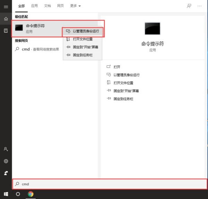Click the 最佳匹配 heading
208x199 pixels.
coord(21,17)
